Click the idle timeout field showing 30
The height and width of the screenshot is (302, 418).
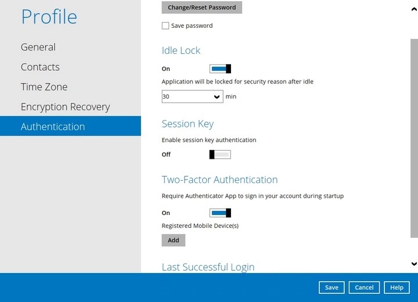[x=186, y=96]
